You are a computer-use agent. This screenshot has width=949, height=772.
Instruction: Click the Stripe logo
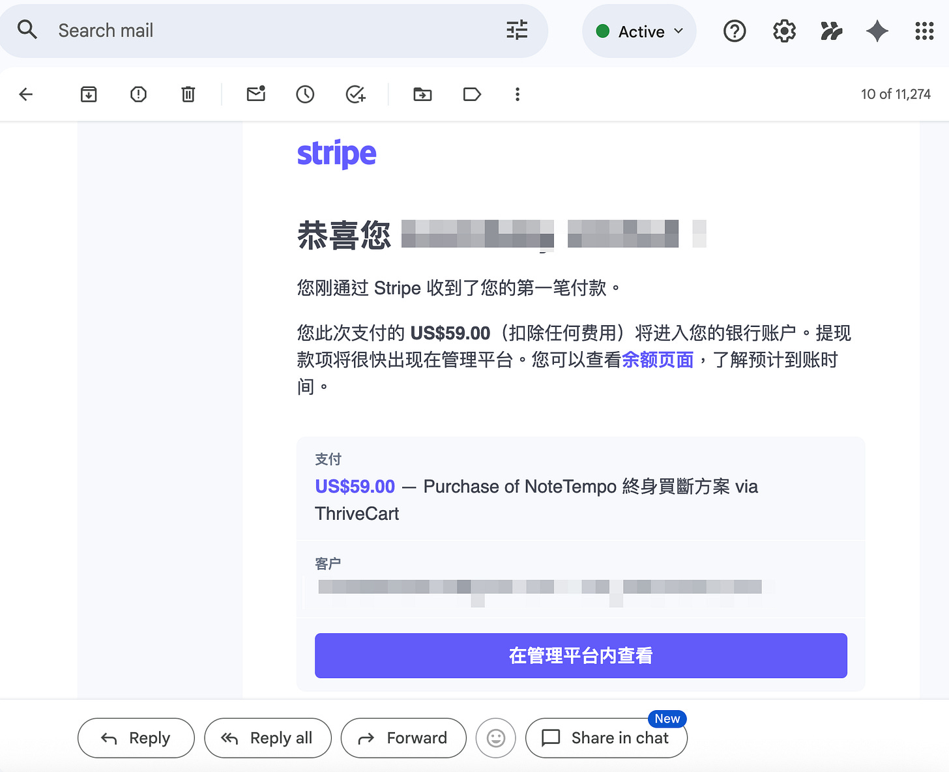tap(336, 154)
